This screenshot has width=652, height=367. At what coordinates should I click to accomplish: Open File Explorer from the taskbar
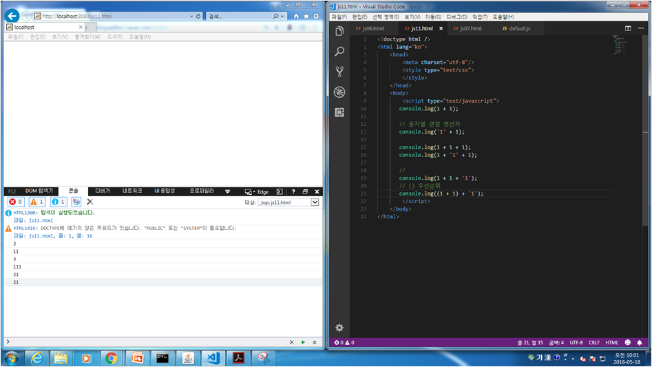[61, 358]
